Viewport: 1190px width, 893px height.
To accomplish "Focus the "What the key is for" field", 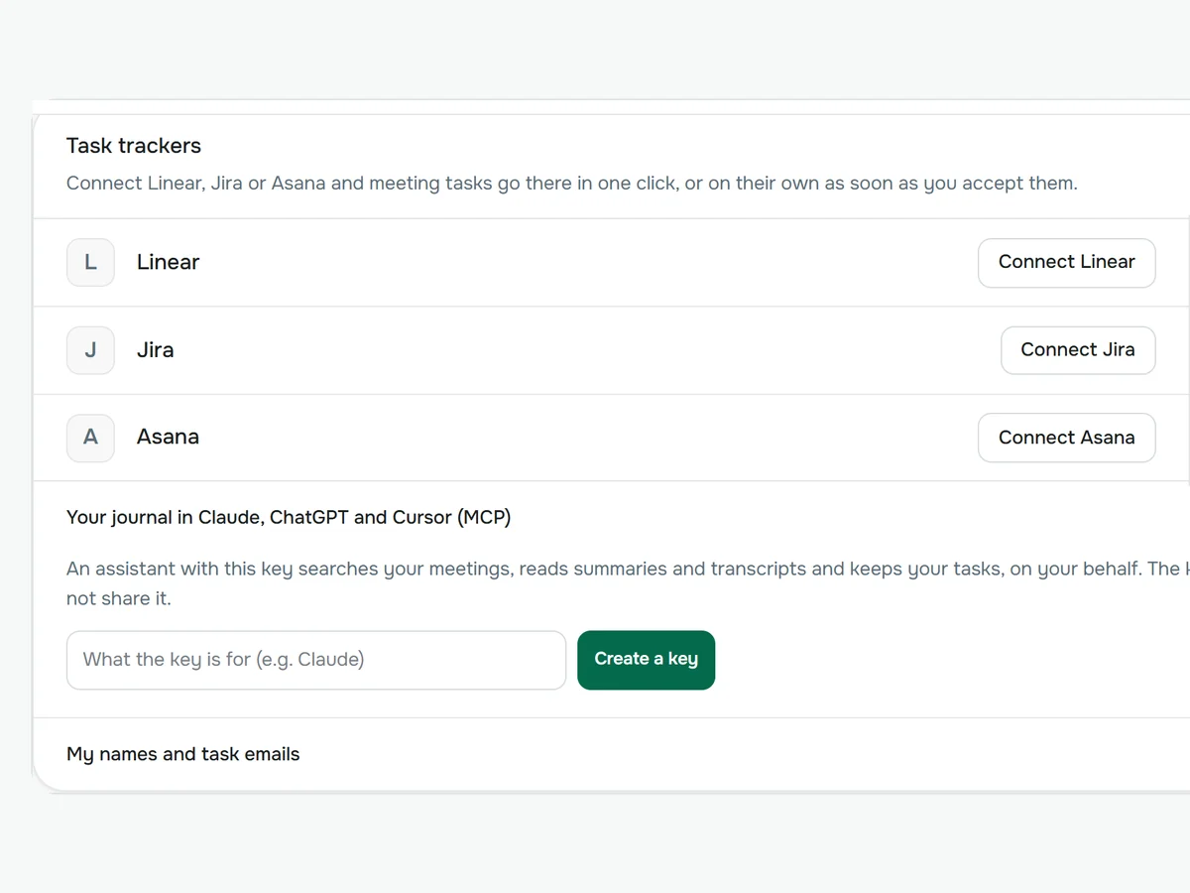I will click(x=316, y=660).
